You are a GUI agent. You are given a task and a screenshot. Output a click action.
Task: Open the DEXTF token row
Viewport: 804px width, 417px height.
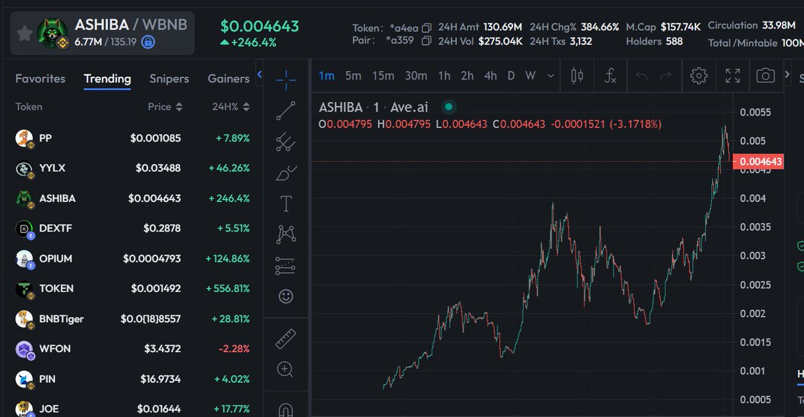point(133,228)
